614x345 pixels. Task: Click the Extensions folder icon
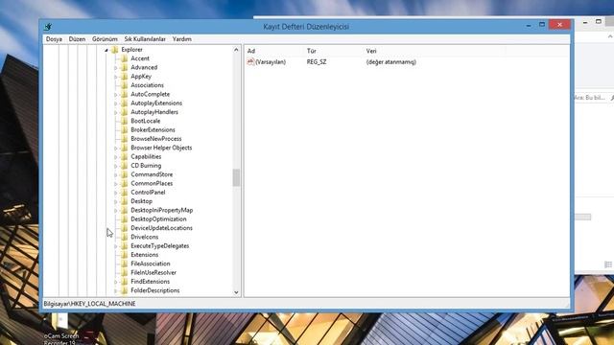[124, 255]
